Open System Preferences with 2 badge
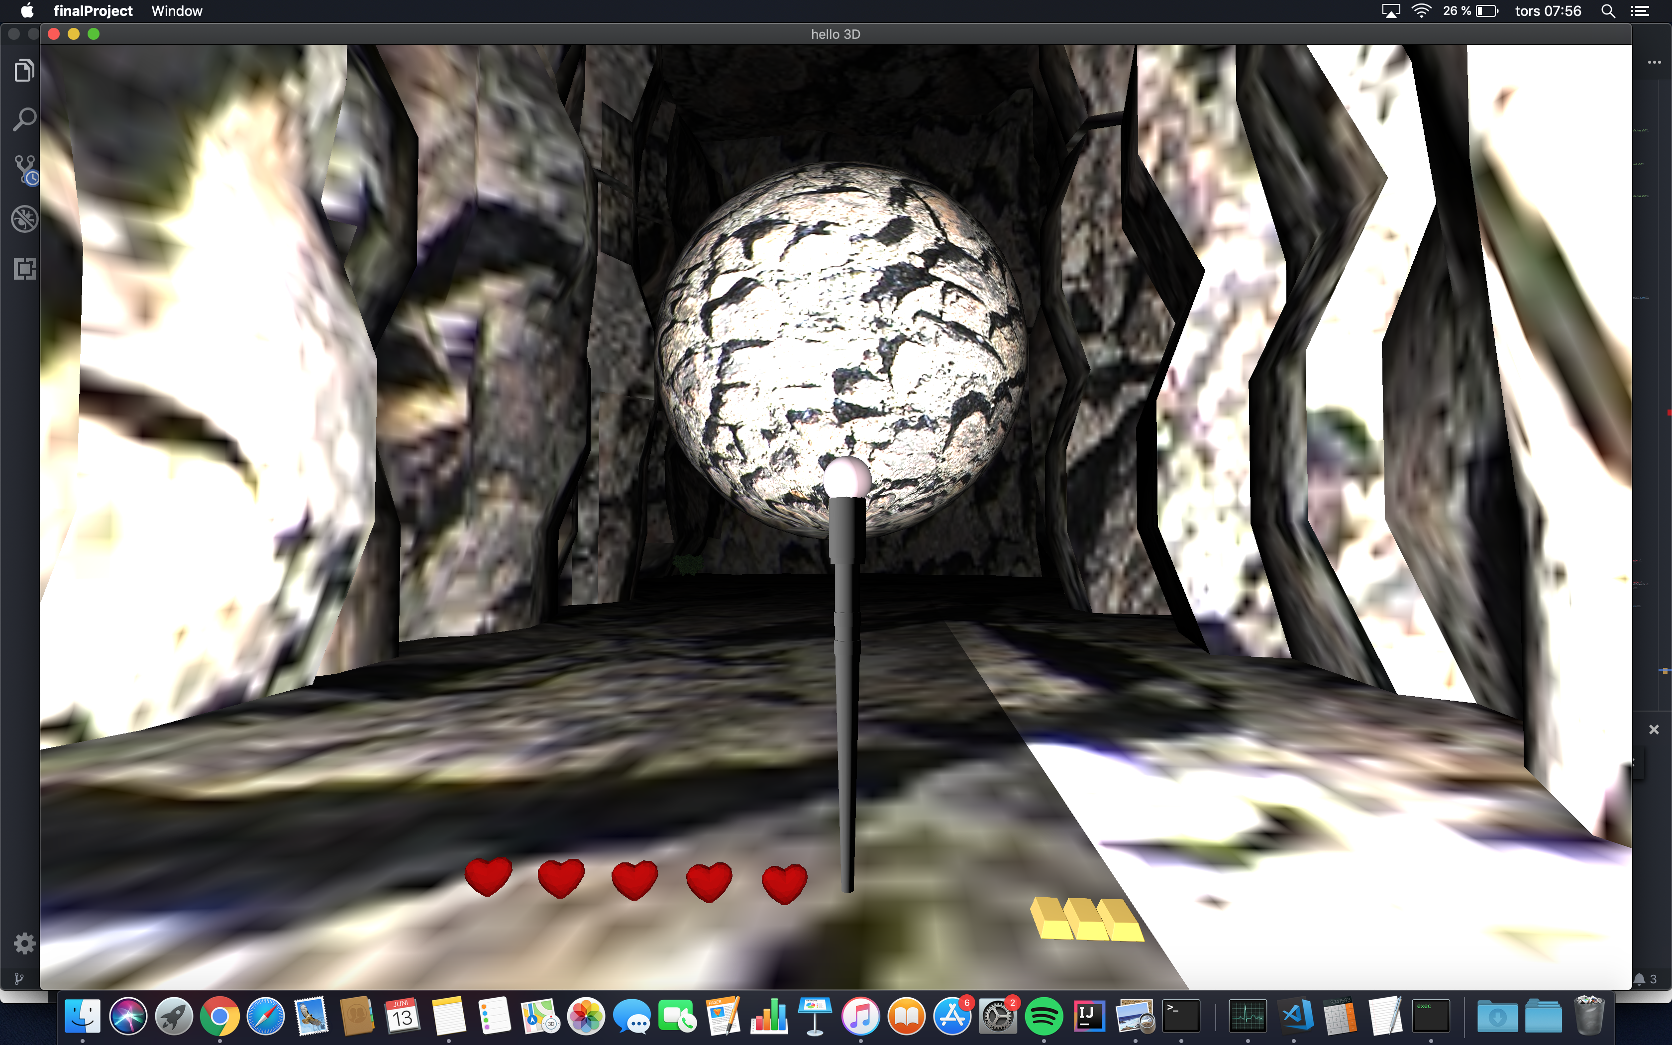 (x=998, y=1016)
